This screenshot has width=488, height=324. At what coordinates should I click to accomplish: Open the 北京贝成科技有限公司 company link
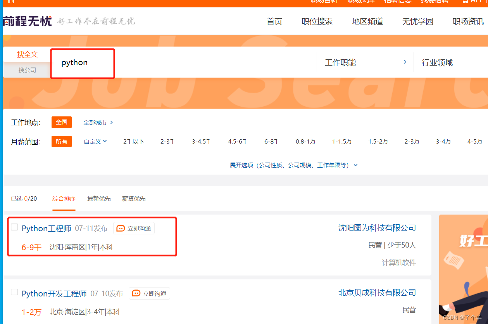click(377, 293)
